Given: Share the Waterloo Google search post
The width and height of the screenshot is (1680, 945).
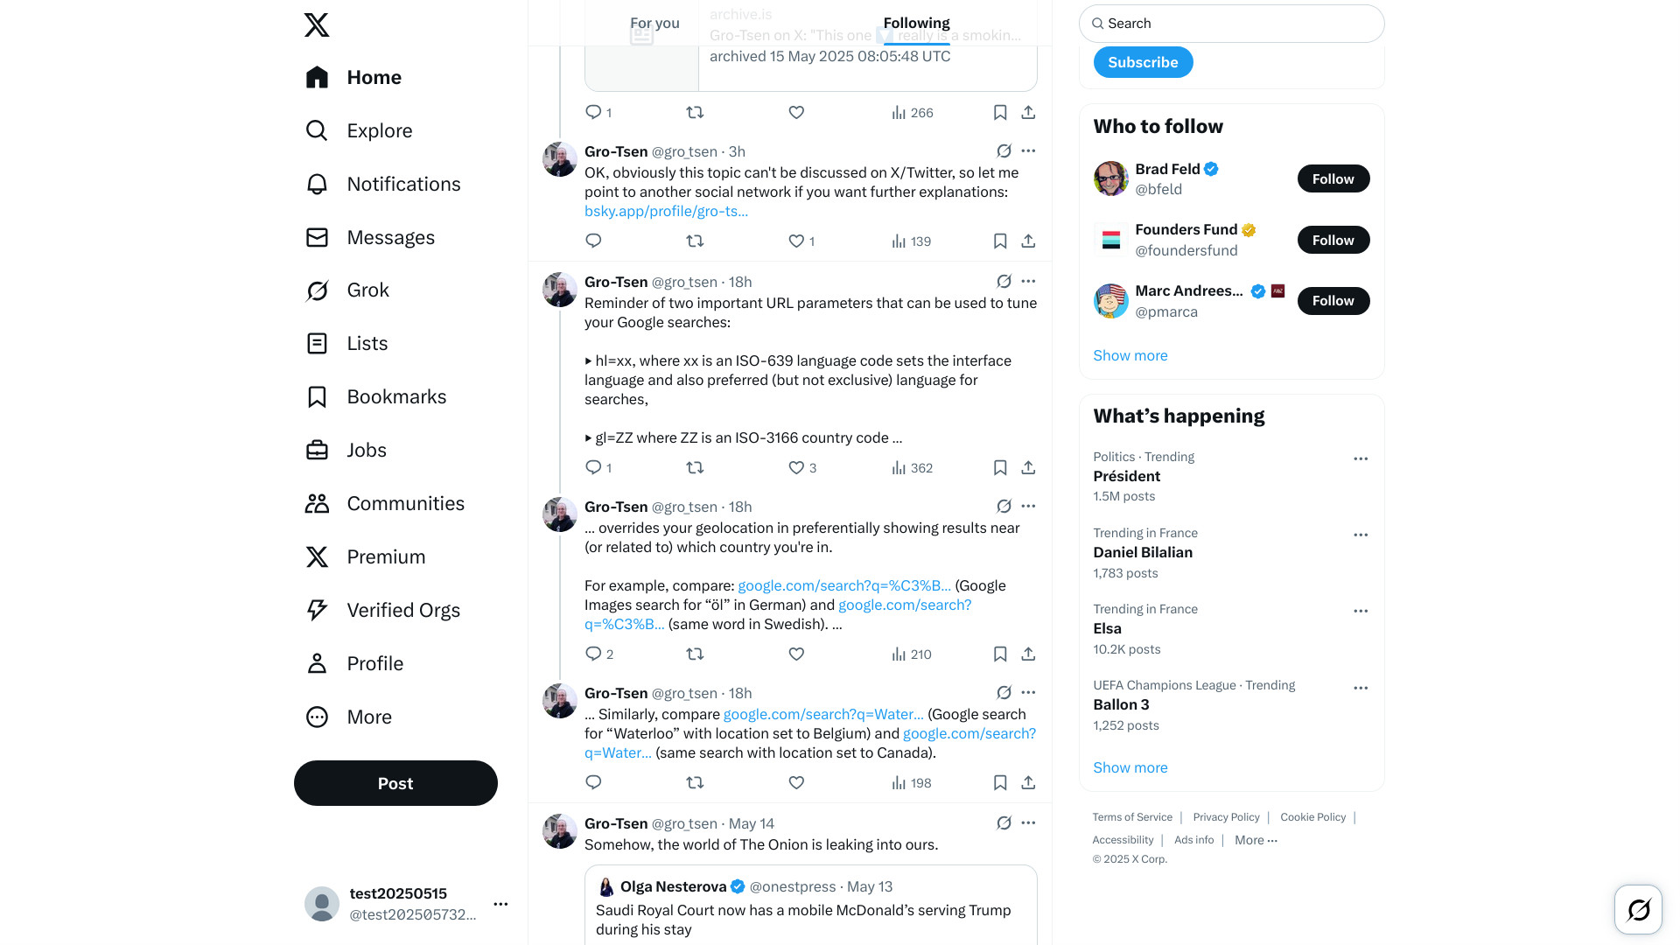Looking at the screenshot, I should click(1028, 783).
